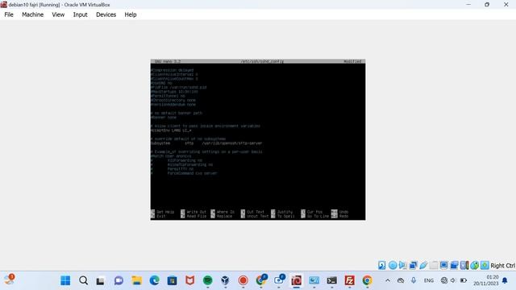Open the Devices menu

point(106,14)
